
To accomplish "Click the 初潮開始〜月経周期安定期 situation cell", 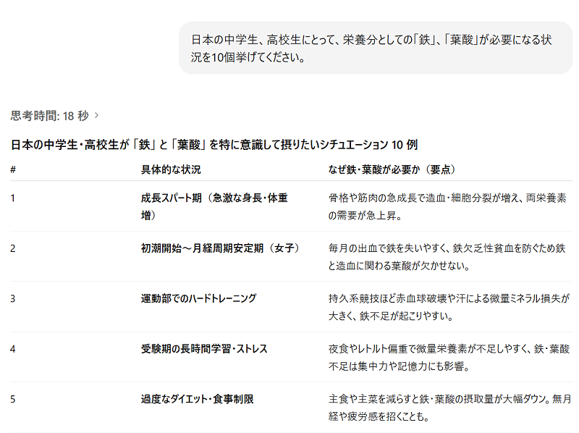I will pyautogui.click(x=220, y=248).
